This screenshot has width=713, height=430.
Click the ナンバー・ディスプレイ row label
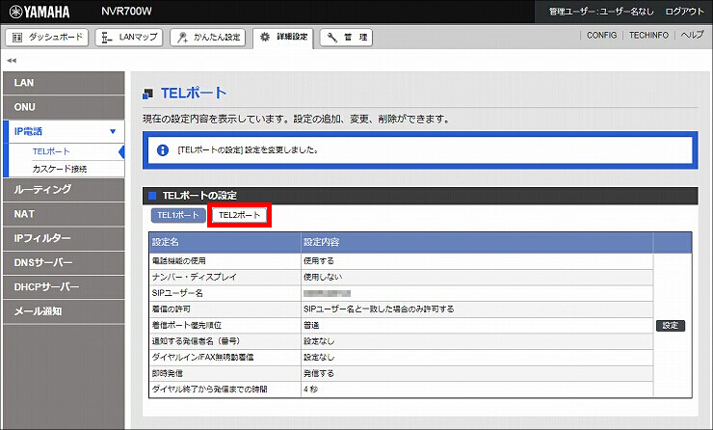click(x=195, y=277)
